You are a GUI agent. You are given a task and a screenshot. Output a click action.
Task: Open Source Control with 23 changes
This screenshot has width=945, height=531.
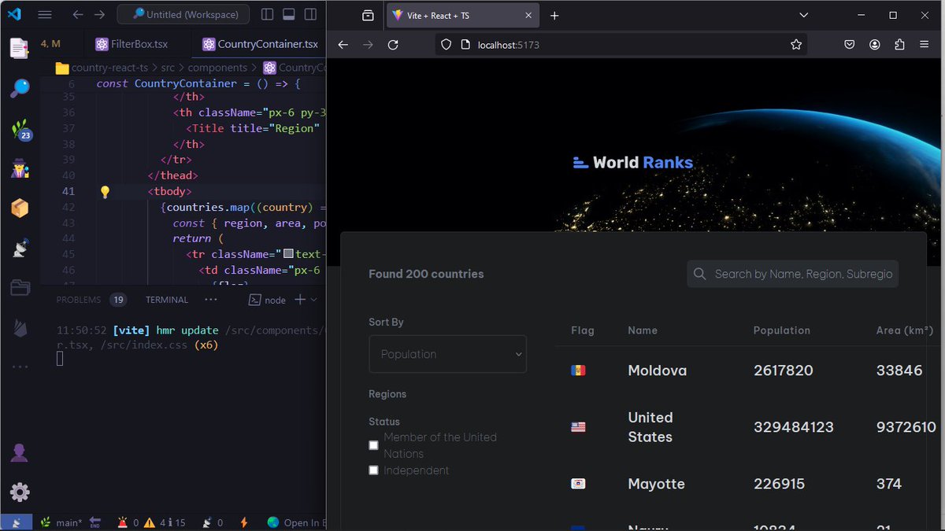(20, 129)
